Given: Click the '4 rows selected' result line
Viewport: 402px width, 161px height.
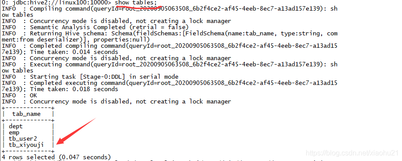Looking at the screenshot, I should tap(57, 157).
